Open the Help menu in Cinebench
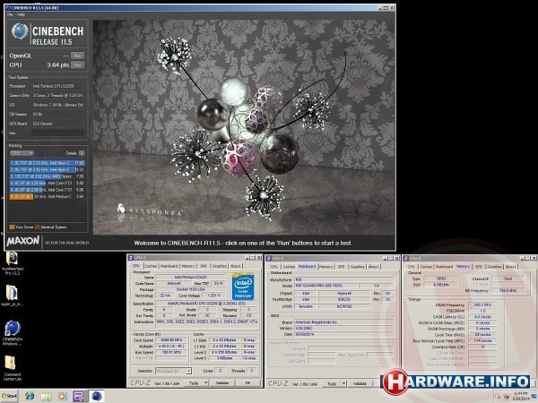Image resolution: width=538 pixels, height=403 pixels. pyautogui.click(x=21, y=14)
